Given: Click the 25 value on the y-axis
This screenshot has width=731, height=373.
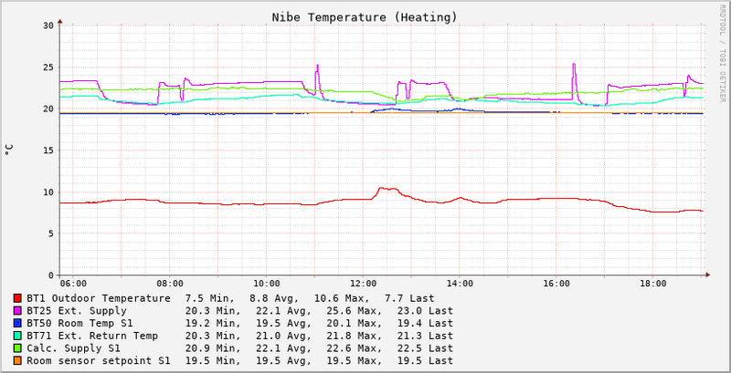Looking at the screenshot, I should (48, 67).
